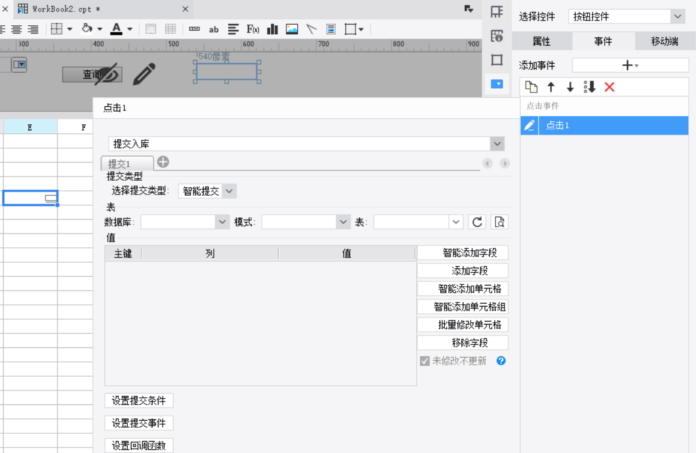Edit 点击1 event with the pencil icon
The height and width of the screenshot is (453, 696).
(529, 125)
